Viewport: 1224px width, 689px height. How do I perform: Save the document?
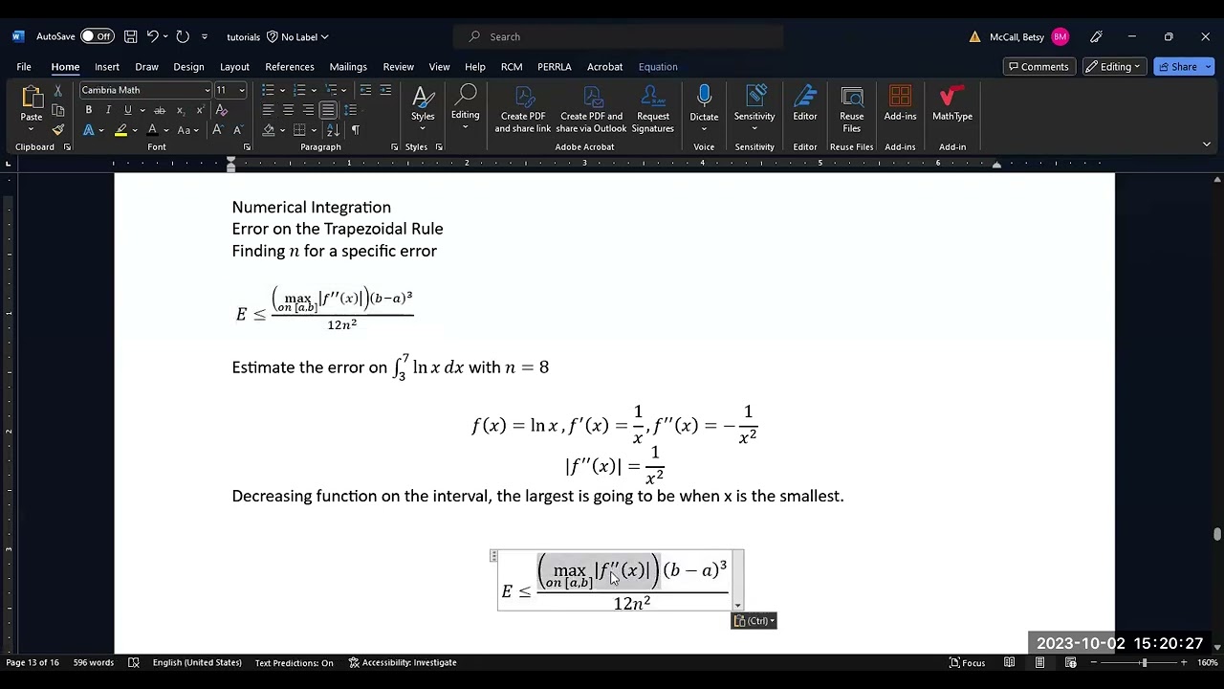point(130,36)
